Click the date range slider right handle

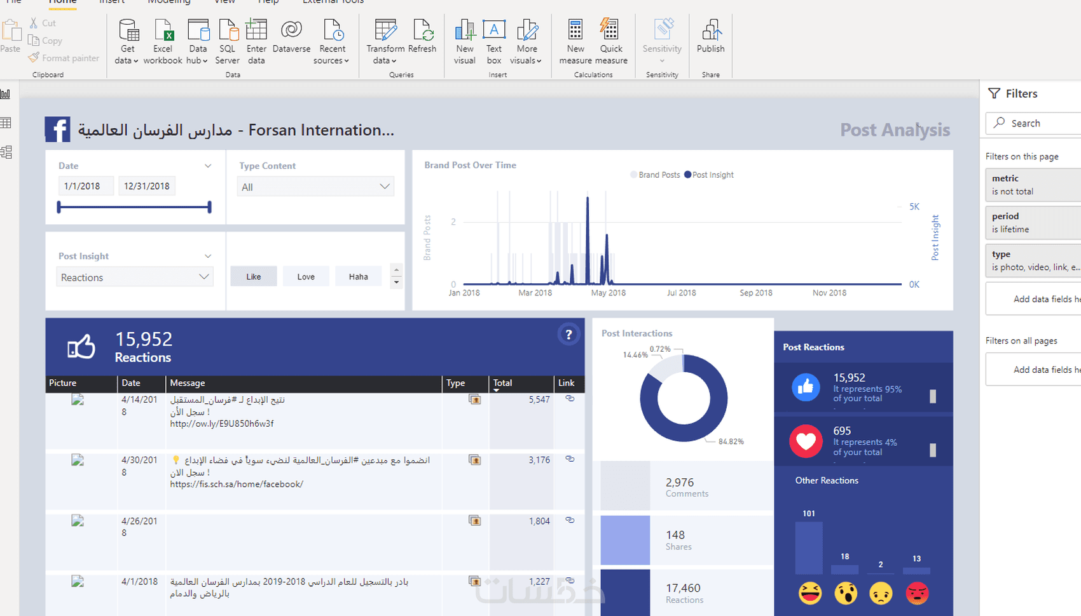(x=209, y=207)
